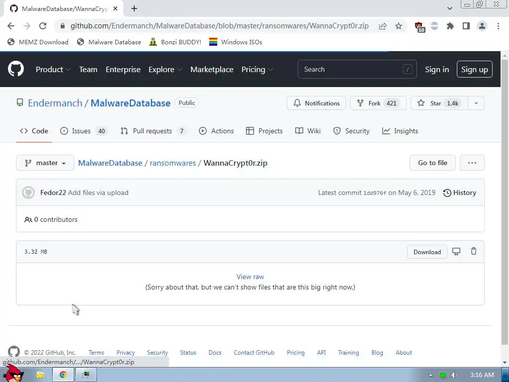Click the View raw link
The image size is (509, 382).
251,277
